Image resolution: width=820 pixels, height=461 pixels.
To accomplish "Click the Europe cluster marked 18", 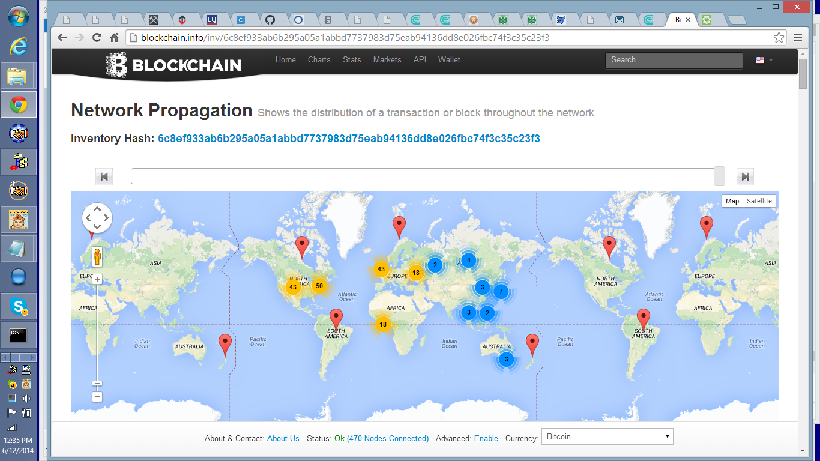I will 416,273.
